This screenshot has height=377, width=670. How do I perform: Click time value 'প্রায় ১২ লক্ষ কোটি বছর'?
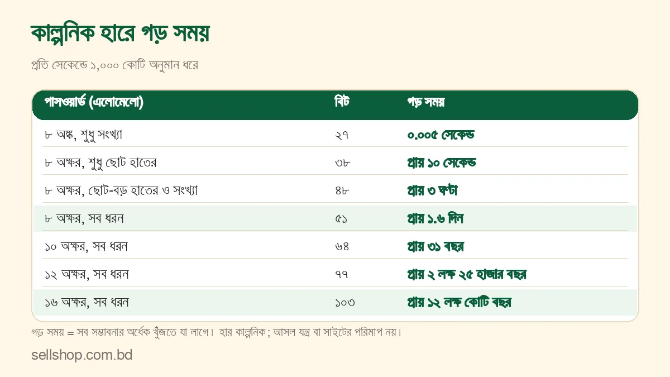[x=460, y=302]
